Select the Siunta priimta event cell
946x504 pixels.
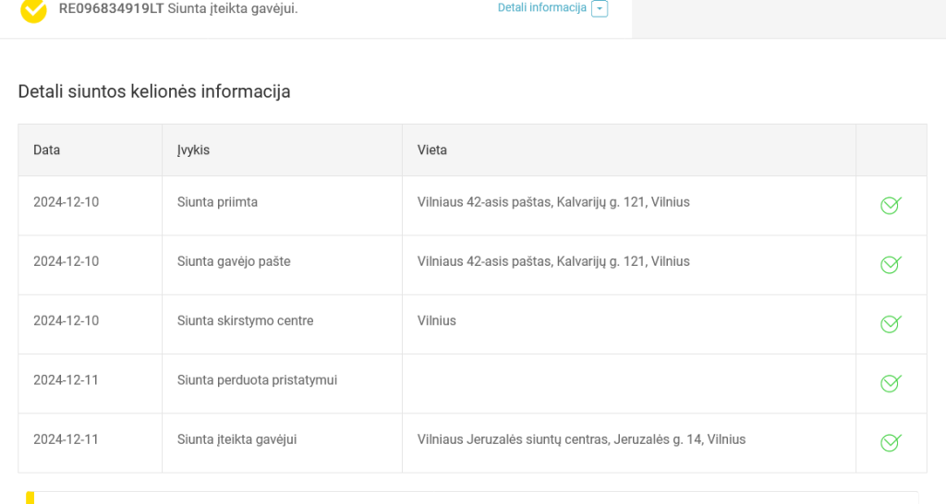point(282,206)
